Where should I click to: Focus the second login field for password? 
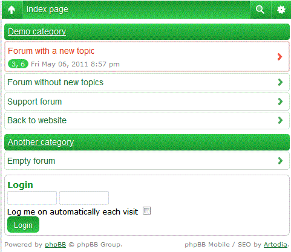click(x=84, y=198)
